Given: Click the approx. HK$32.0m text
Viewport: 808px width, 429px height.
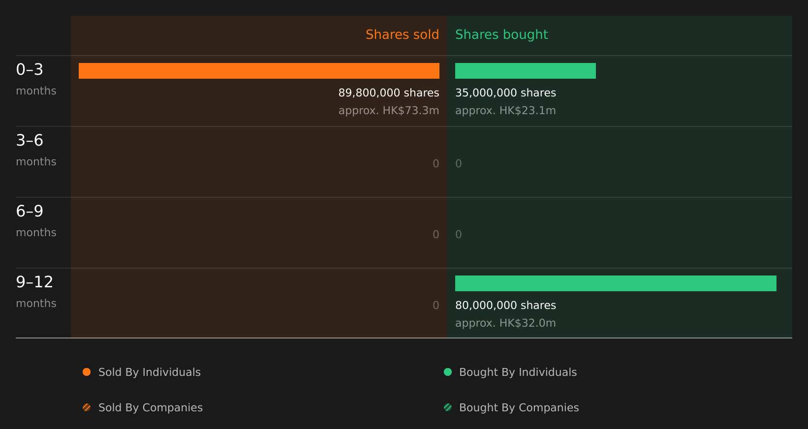Looking at the screenshot, I should 505,323.
